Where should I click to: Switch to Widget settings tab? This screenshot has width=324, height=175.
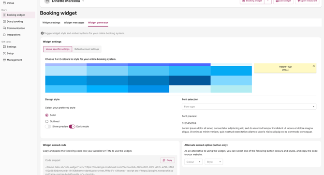click(x=51, y=23)
